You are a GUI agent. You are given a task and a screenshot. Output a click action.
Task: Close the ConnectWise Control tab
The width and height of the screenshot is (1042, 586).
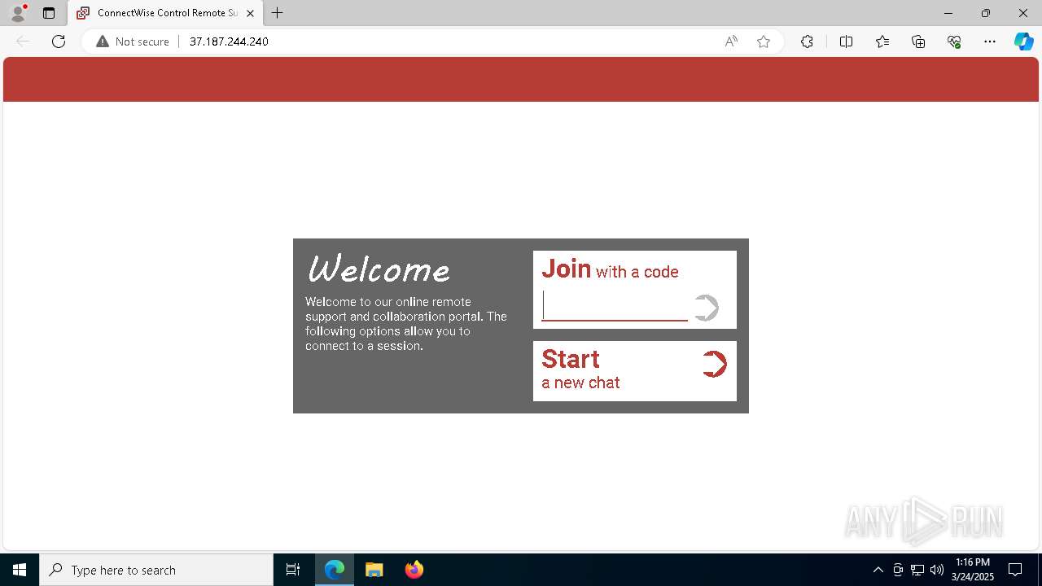250,13
